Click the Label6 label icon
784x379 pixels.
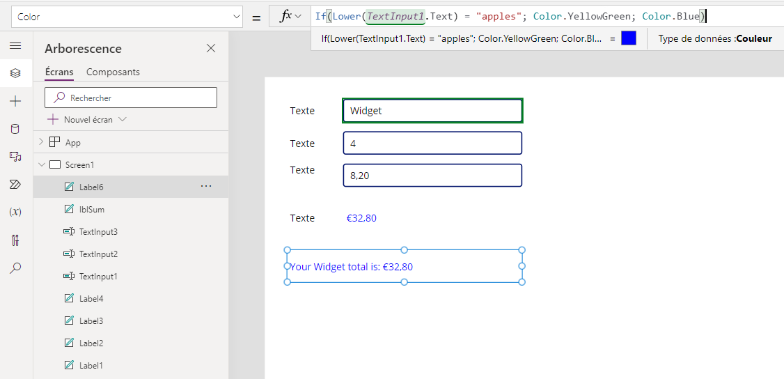tap(69, 187)
